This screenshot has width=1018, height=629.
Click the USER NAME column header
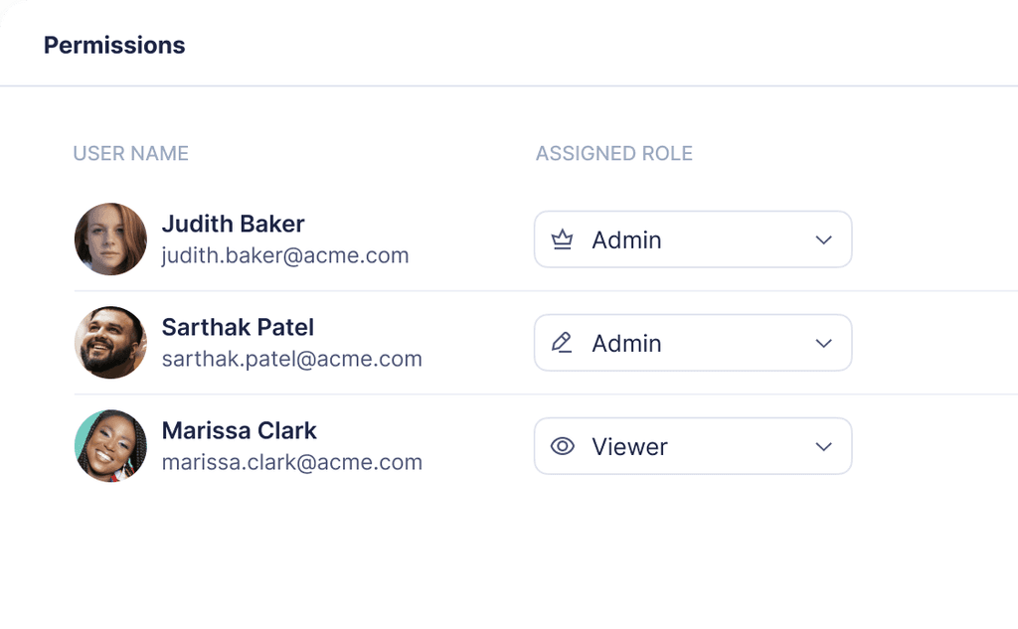point(130,154)
